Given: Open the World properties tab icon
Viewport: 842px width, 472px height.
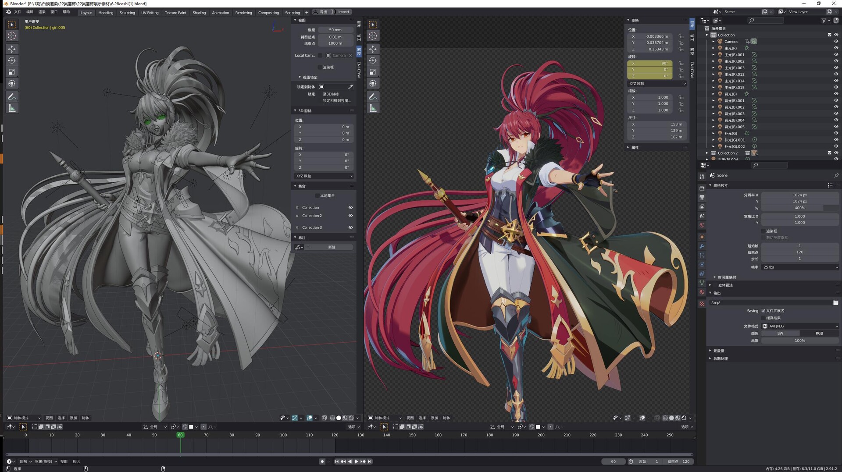Looking at the screenshot, I should click(702, 225).
